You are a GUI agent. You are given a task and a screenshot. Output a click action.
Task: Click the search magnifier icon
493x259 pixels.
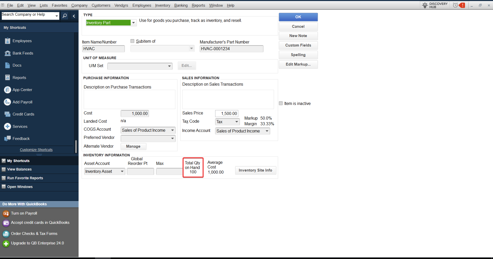pos(65,16)
